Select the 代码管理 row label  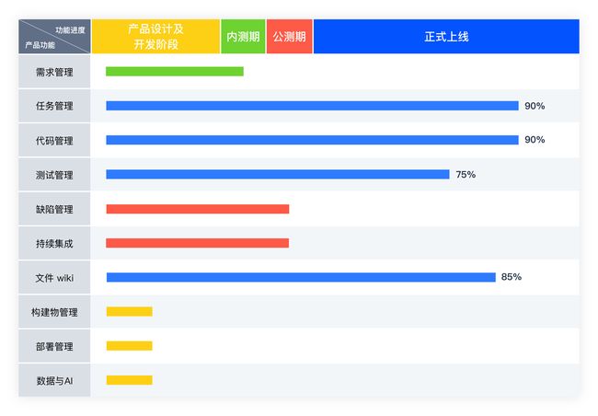pyautogui.click(x=54, y=140)
